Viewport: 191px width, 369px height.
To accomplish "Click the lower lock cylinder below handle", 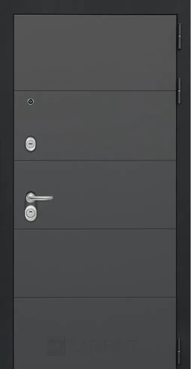I will coord(30,213).
